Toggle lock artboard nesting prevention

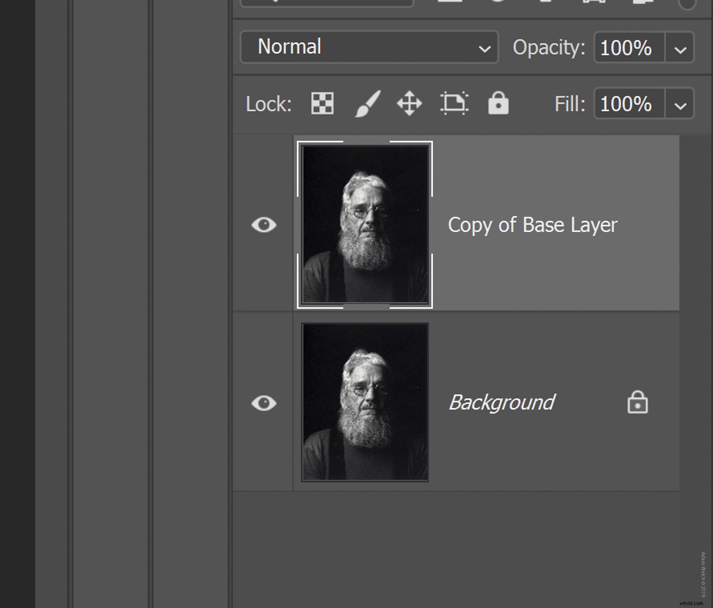tap(454, 104)
